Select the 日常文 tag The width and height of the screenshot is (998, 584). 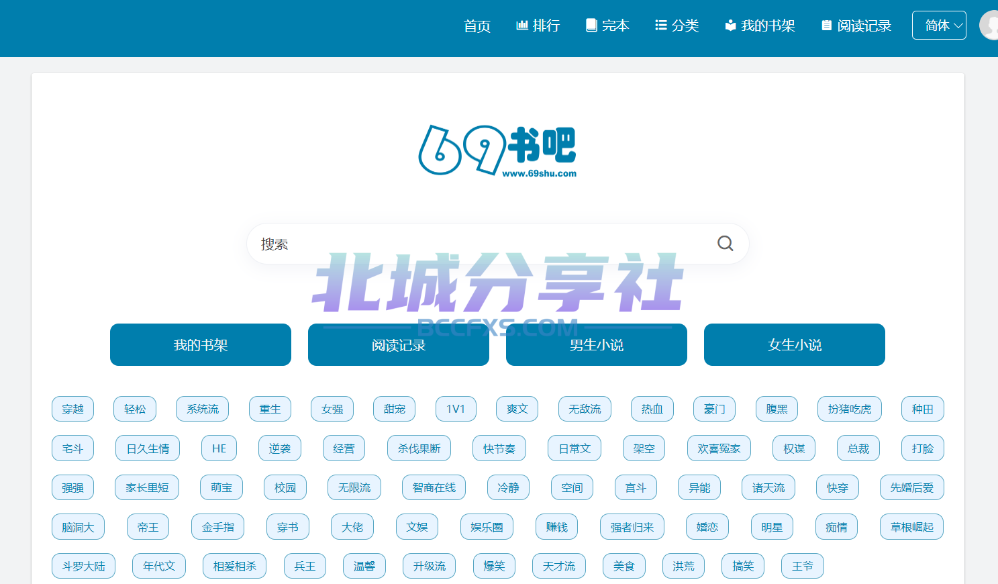pos(575,448)
